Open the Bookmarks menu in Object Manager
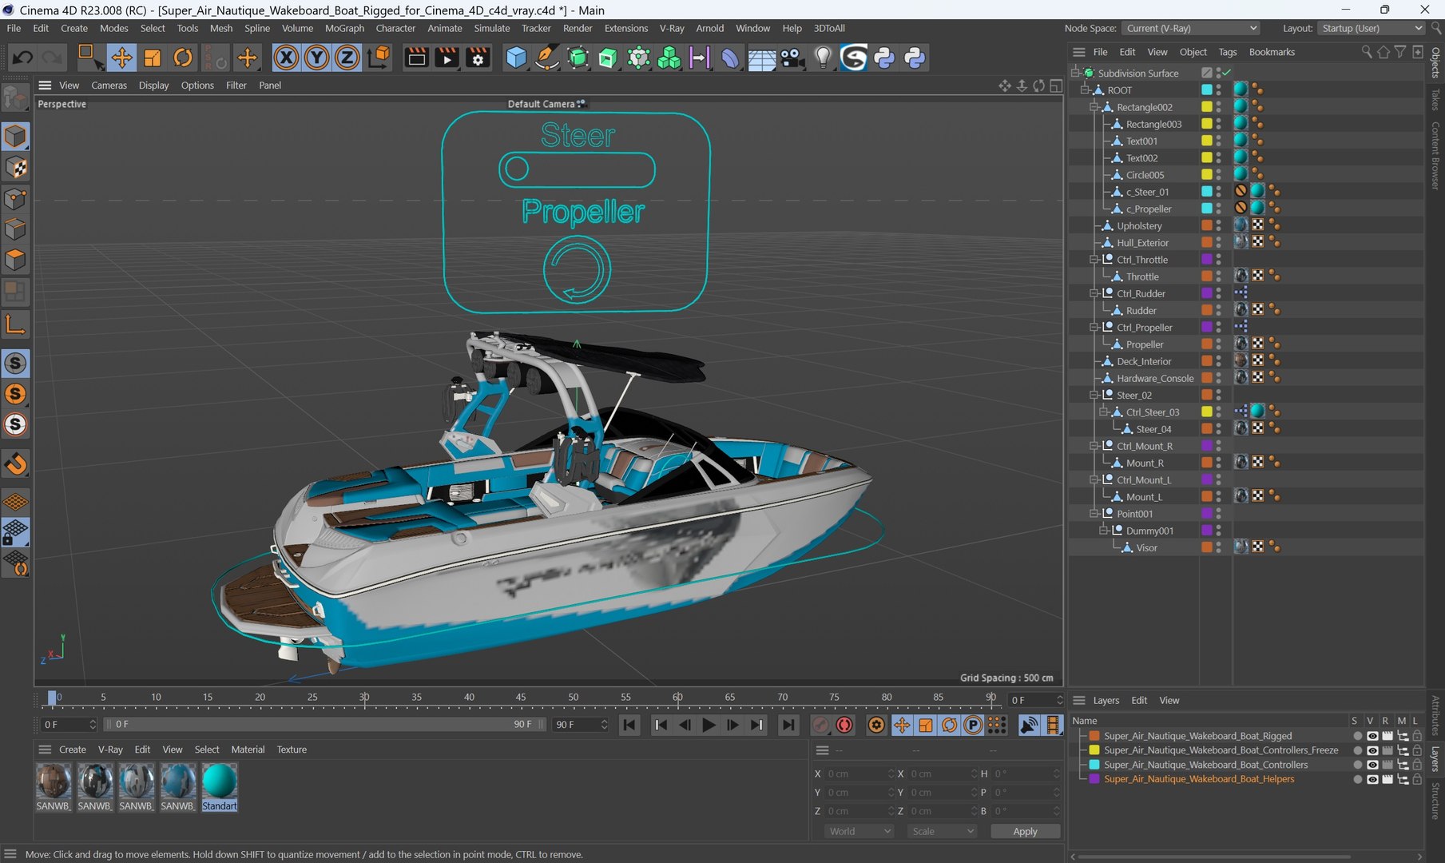The image size is (1445, 863). point(1272,52)
